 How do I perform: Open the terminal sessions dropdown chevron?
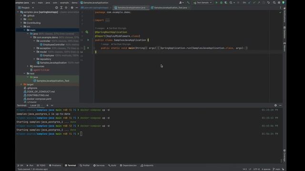click(52, 105)
